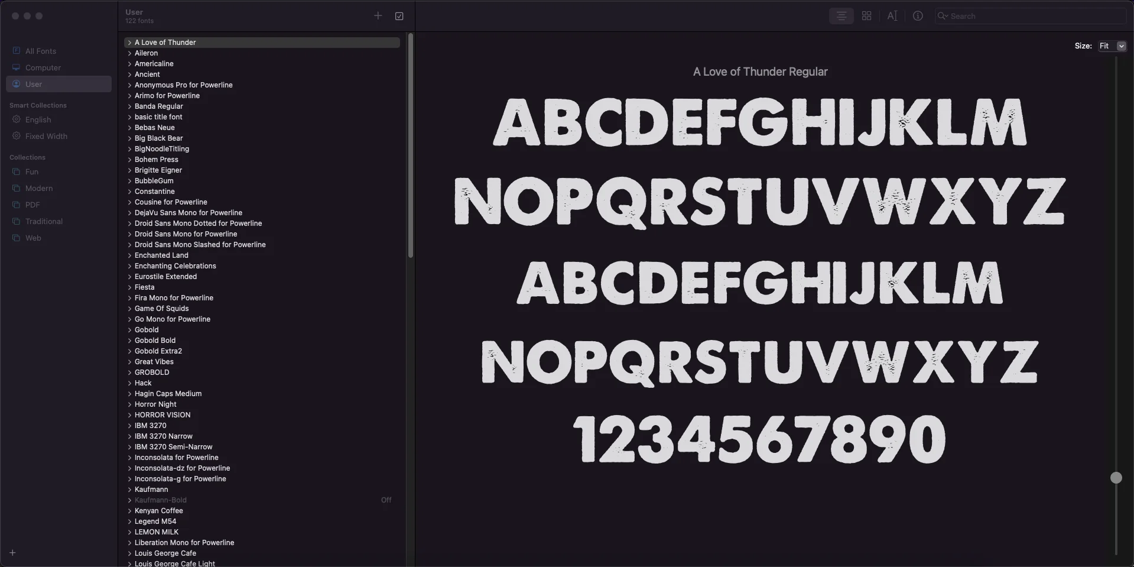
Task: Click the search magnifier icon
Action: click(943, 16)
